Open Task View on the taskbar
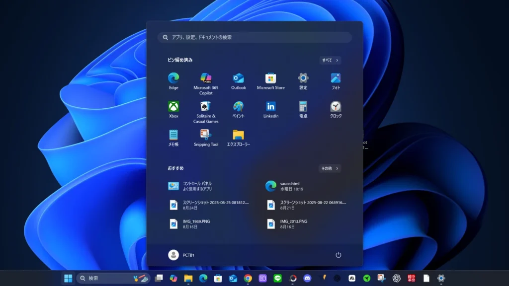The width and height of the screenshot is (509, 286). tap(159, 278)
